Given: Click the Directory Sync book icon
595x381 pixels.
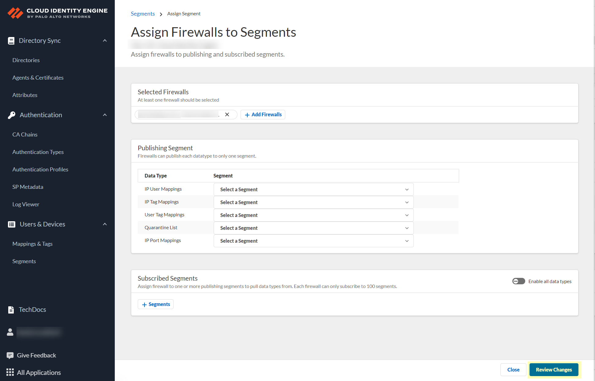Looking at the screenshot, I should click(11, 41).
